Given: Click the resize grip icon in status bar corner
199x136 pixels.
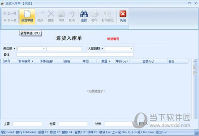Looking at the screenshot, I should click(x=196, y=133).
